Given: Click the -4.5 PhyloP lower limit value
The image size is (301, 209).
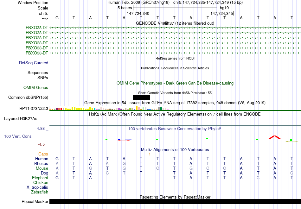Looking at the screenshot, I should 41,144.
